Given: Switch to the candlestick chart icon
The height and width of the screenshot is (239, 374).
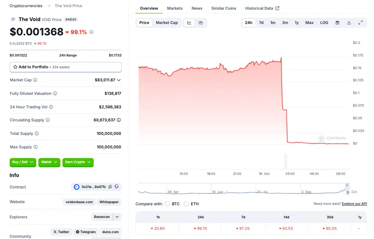Looking at the screenshot, I should [201, 23].
